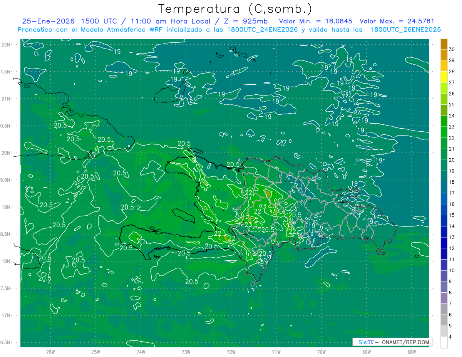The image size is (462, 357).
Task: Click the yellow scale segment between 27 and 28
Action: [444, 77]
